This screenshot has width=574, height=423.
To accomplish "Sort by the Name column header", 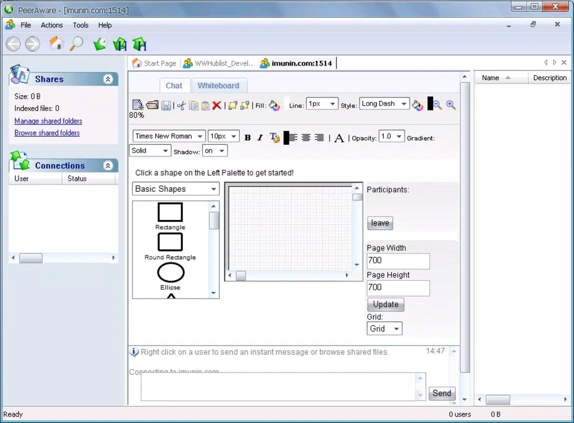I will (502, 78).
